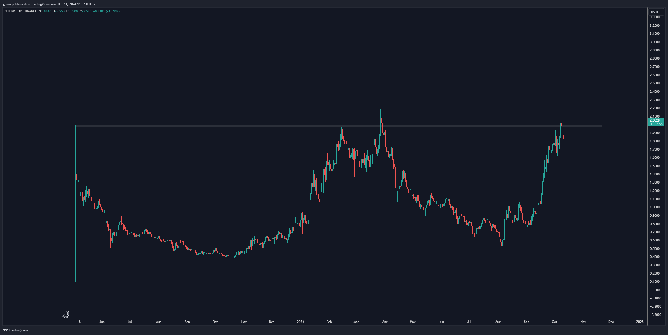Click the 3.0000 price axis label

point(655,42)
